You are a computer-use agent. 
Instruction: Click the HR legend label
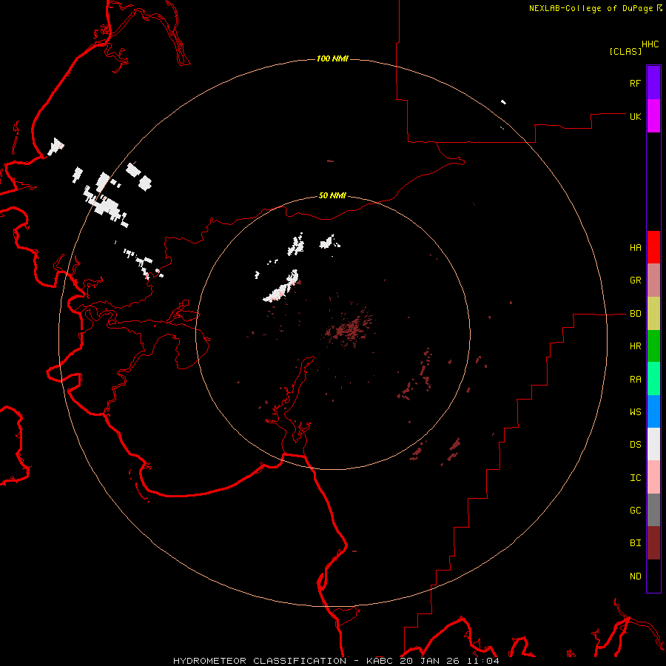coord(635,346)
